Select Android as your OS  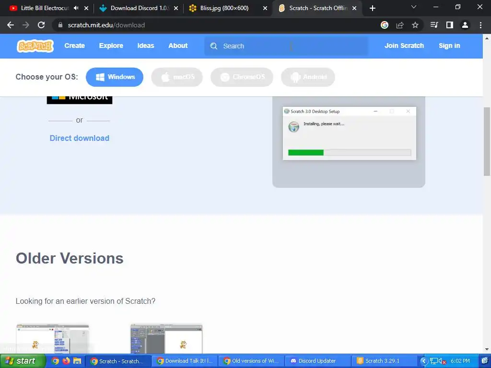(308, 77)
